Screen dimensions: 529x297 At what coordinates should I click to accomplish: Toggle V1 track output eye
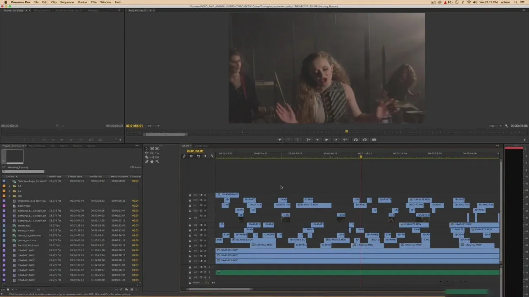205,261
